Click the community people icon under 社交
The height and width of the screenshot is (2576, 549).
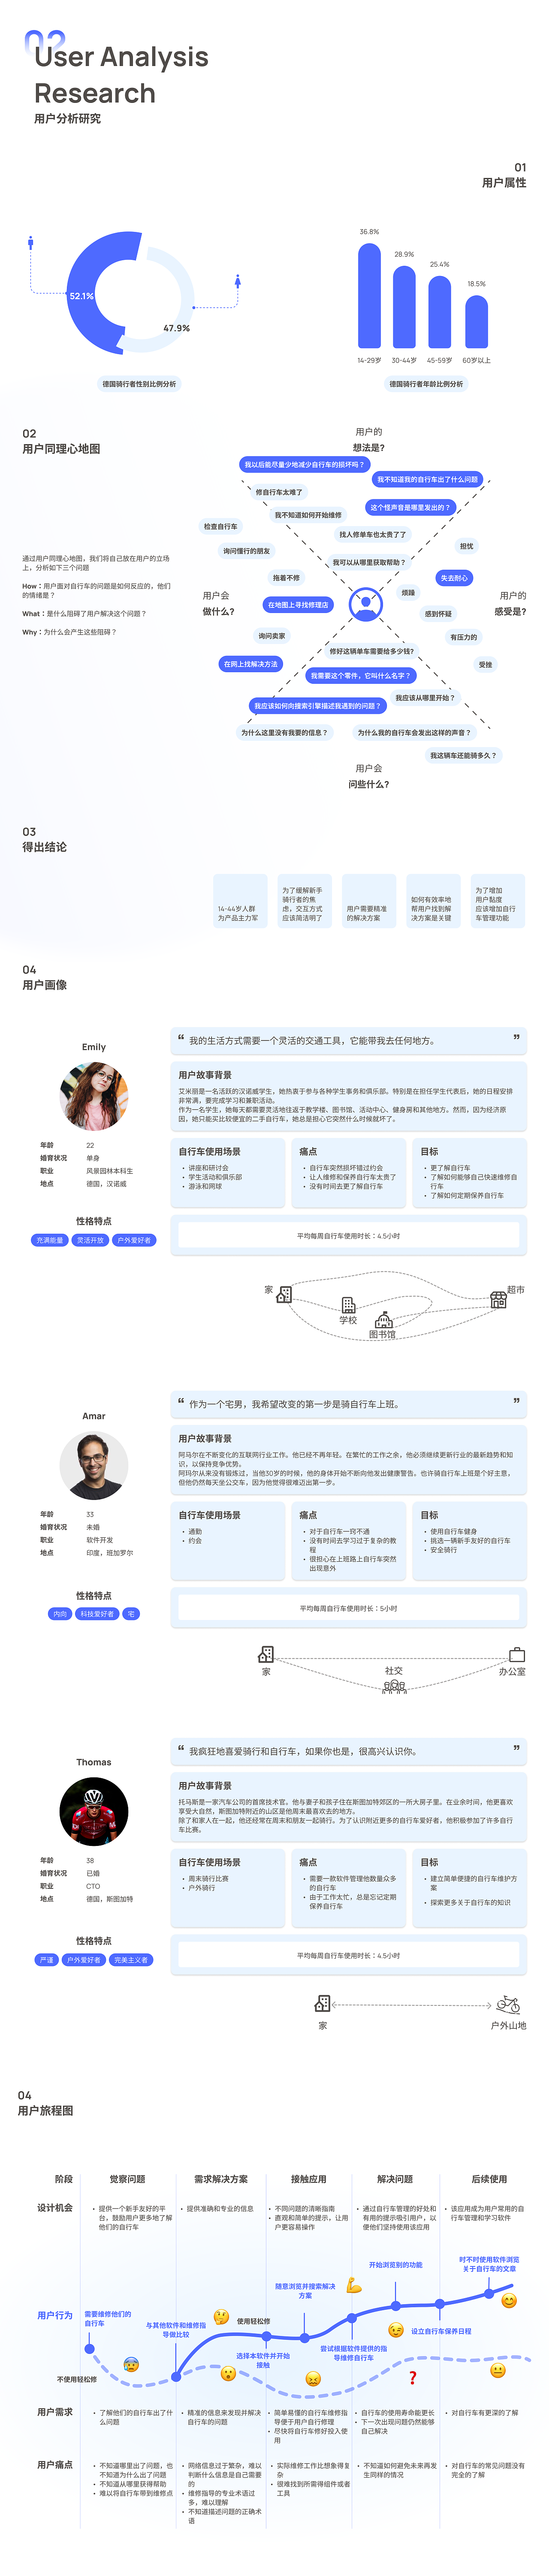pos(394,1686)
